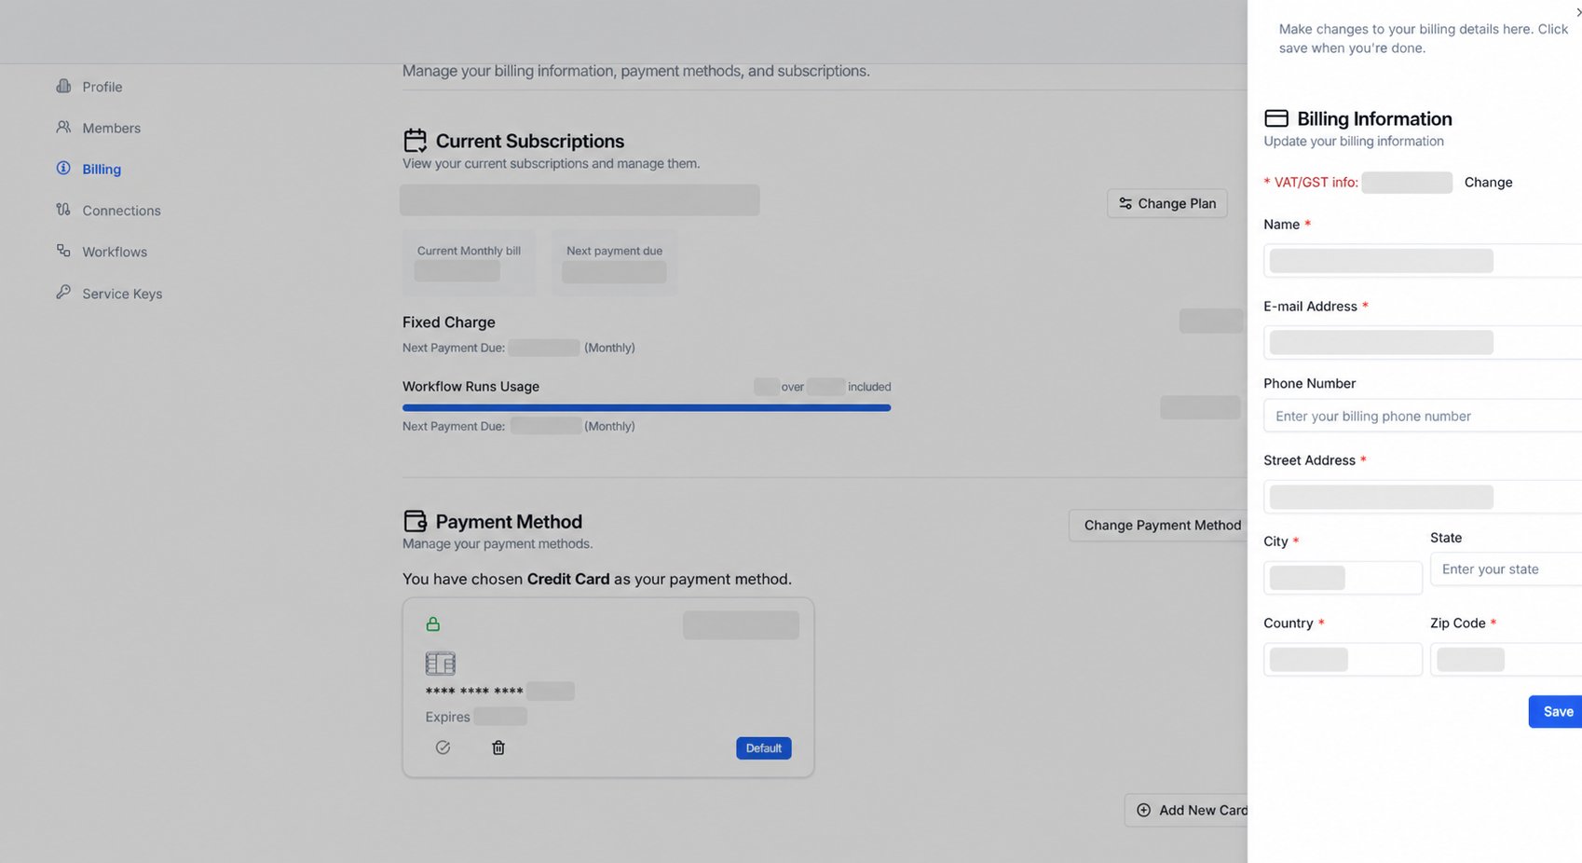Click the wallet icon beside Payment Method

(x=416, y=521)
